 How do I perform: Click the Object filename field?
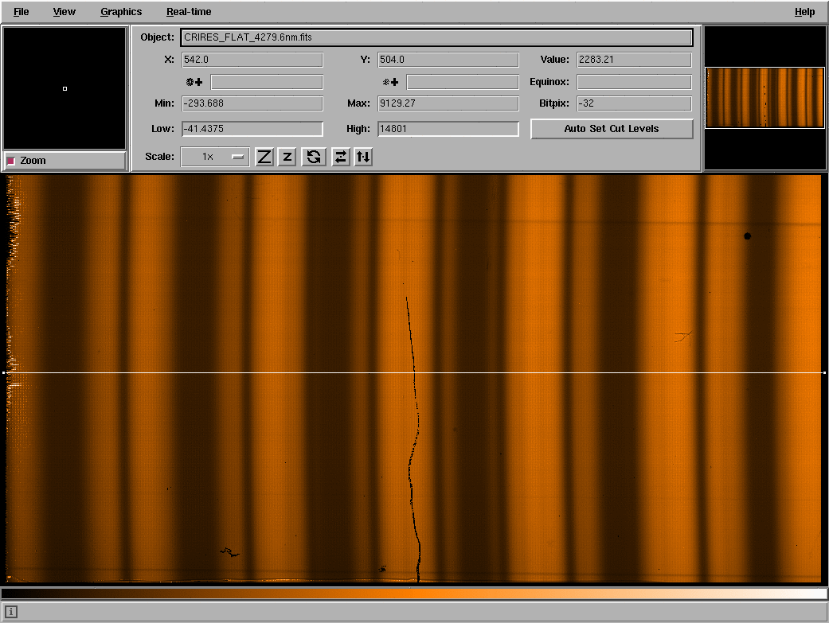point(436,37)
